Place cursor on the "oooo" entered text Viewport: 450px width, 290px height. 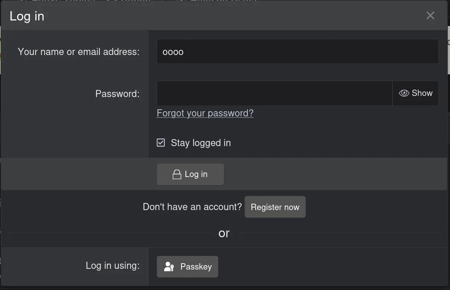[x=173, y=52]
